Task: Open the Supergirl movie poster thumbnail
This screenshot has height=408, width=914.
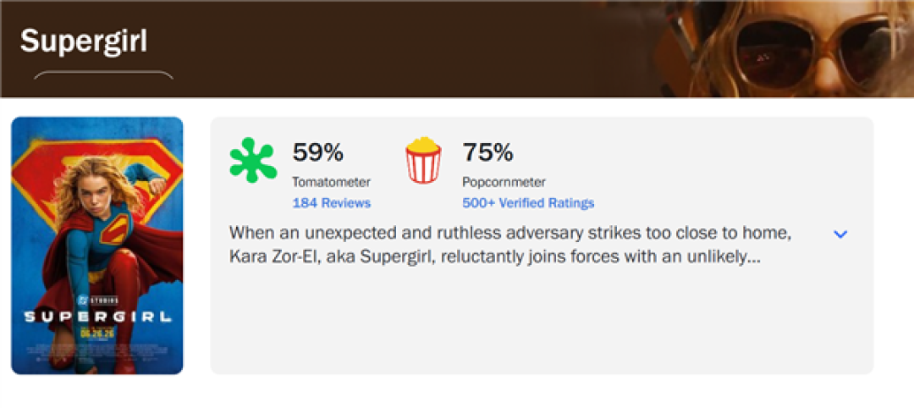Action: pyautogui.click(x=97, y=245)
